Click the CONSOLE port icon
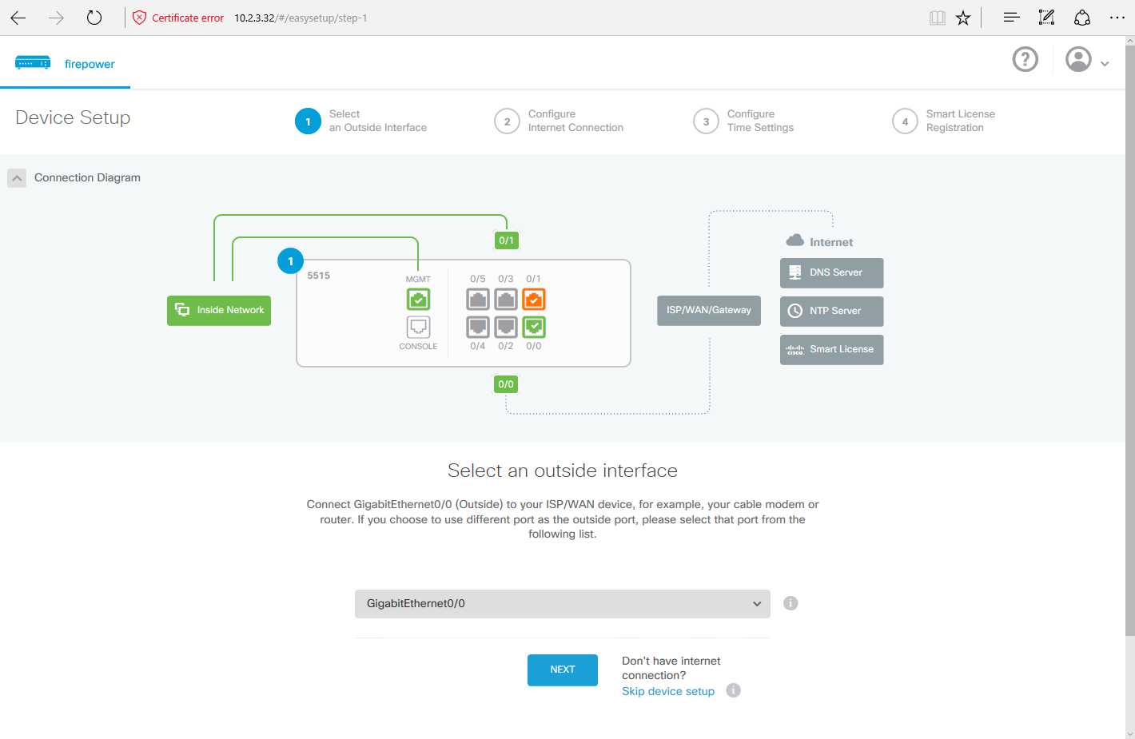The width and height of the screenshot is (1135, 739). pyautogui.click(x=418, y=328)
